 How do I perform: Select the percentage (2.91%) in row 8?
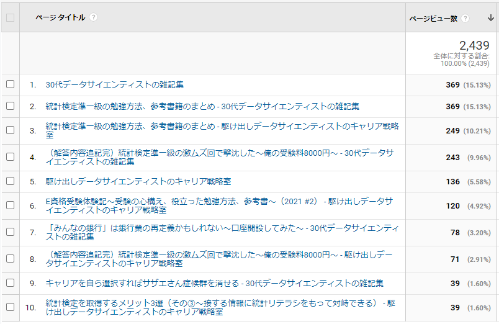tap(479, 259)
